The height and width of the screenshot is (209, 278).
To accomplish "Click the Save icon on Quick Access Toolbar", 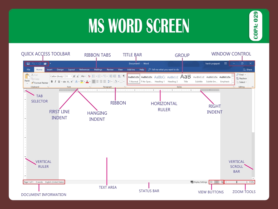I will point(28,64).
